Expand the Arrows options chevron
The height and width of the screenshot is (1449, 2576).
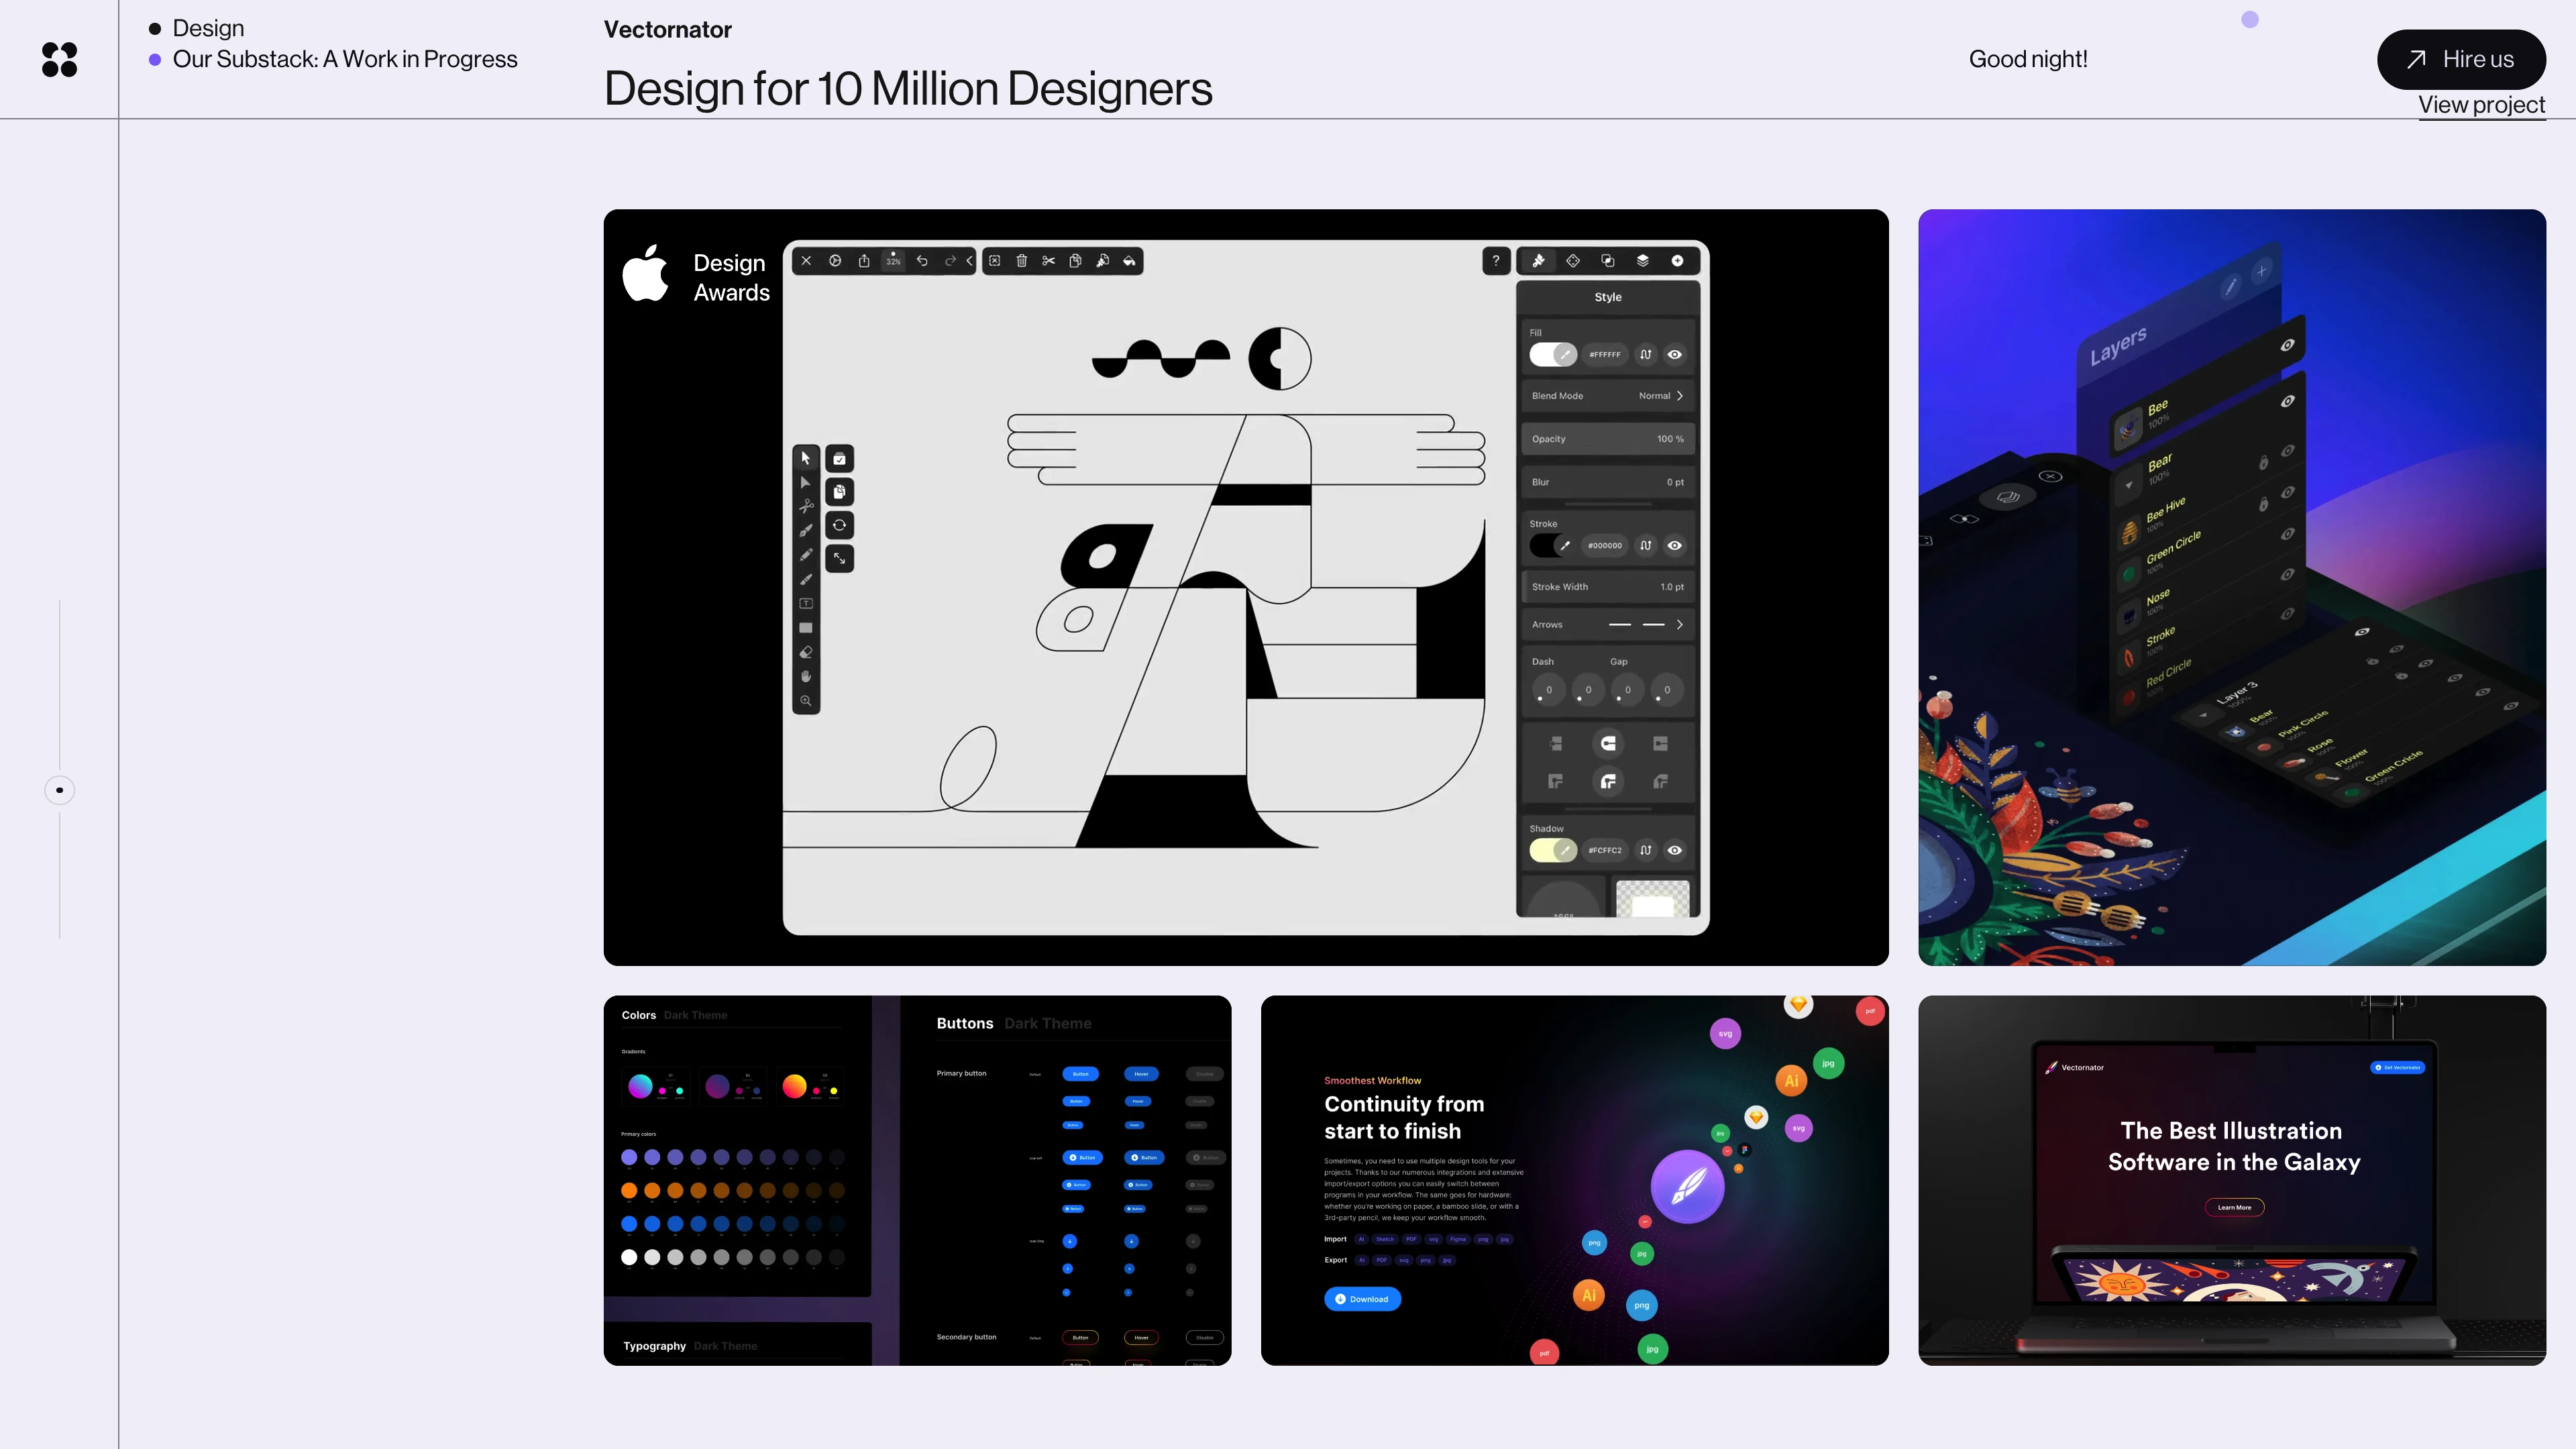point(1680,624)
